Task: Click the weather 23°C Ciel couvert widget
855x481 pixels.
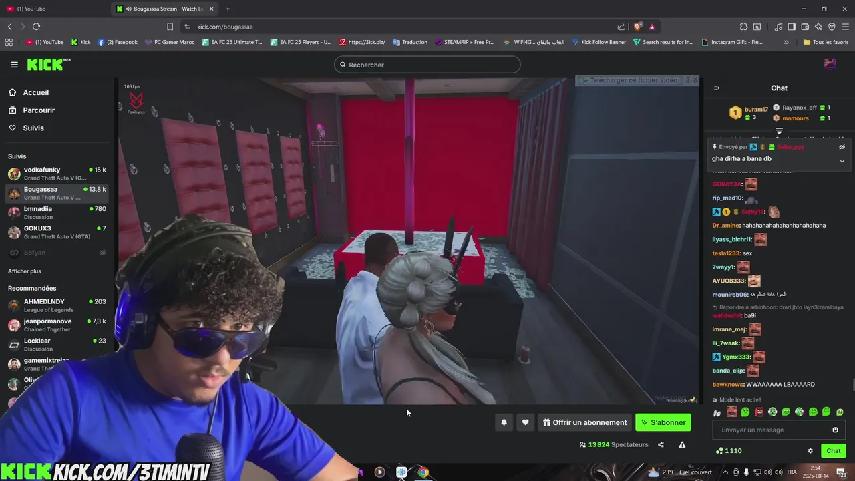Action: [680, 472]
